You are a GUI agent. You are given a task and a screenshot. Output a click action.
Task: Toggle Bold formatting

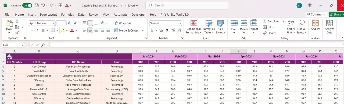click(x=31, y=30)
